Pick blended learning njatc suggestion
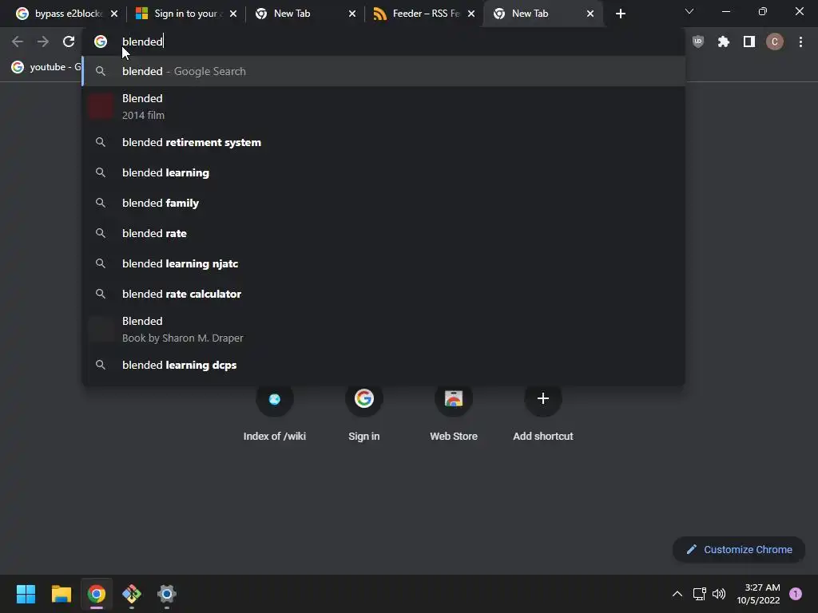The height and width of the screenshot is (613, 818). pos(383,263)
